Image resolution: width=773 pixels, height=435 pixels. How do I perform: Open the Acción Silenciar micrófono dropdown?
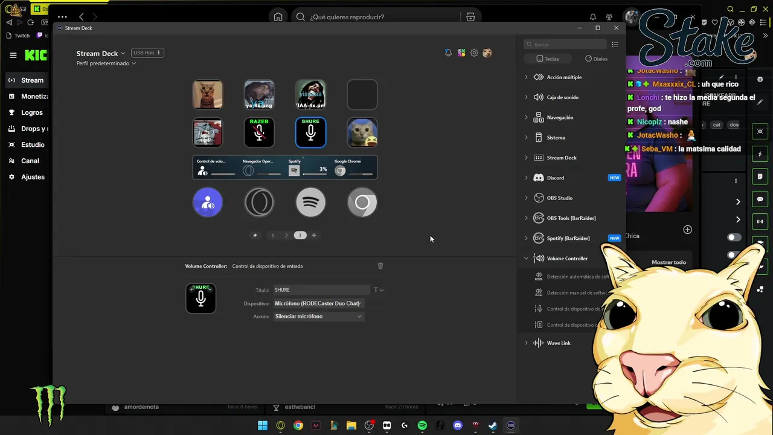[318, 317]
